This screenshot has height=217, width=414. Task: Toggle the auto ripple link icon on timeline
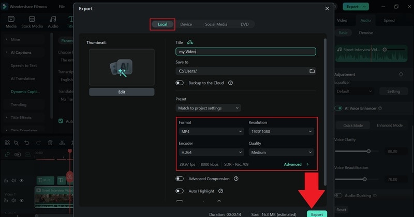pos(7,154)
